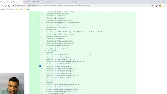Click the 'Properties\AssemblyInfo.cs' compile line

(x=64, y=89)
